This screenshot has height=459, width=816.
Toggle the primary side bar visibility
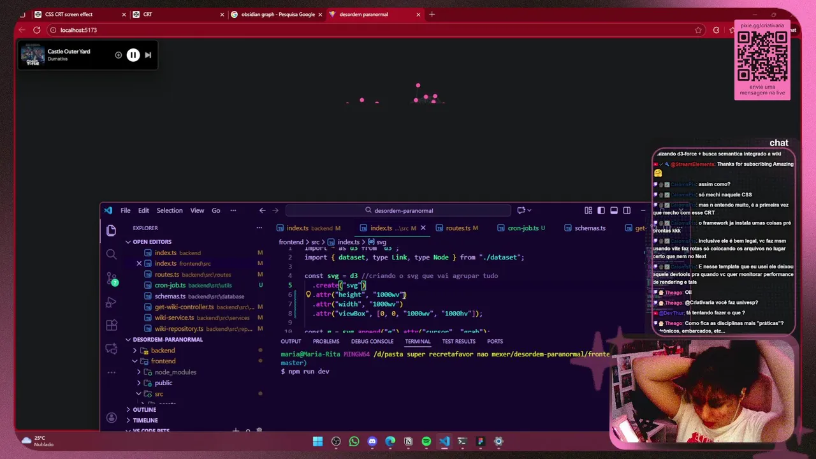[x=601, y=210]
